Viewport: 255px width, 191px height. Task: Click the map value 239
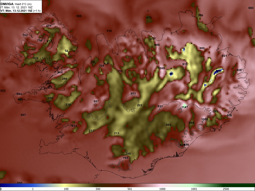click(68, 104)
